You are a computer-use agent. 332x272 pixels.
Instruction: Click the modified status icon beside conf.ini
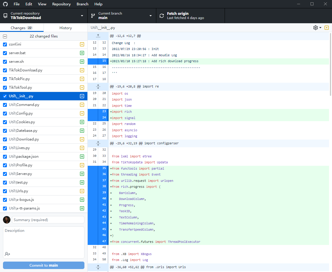(82, 44)
